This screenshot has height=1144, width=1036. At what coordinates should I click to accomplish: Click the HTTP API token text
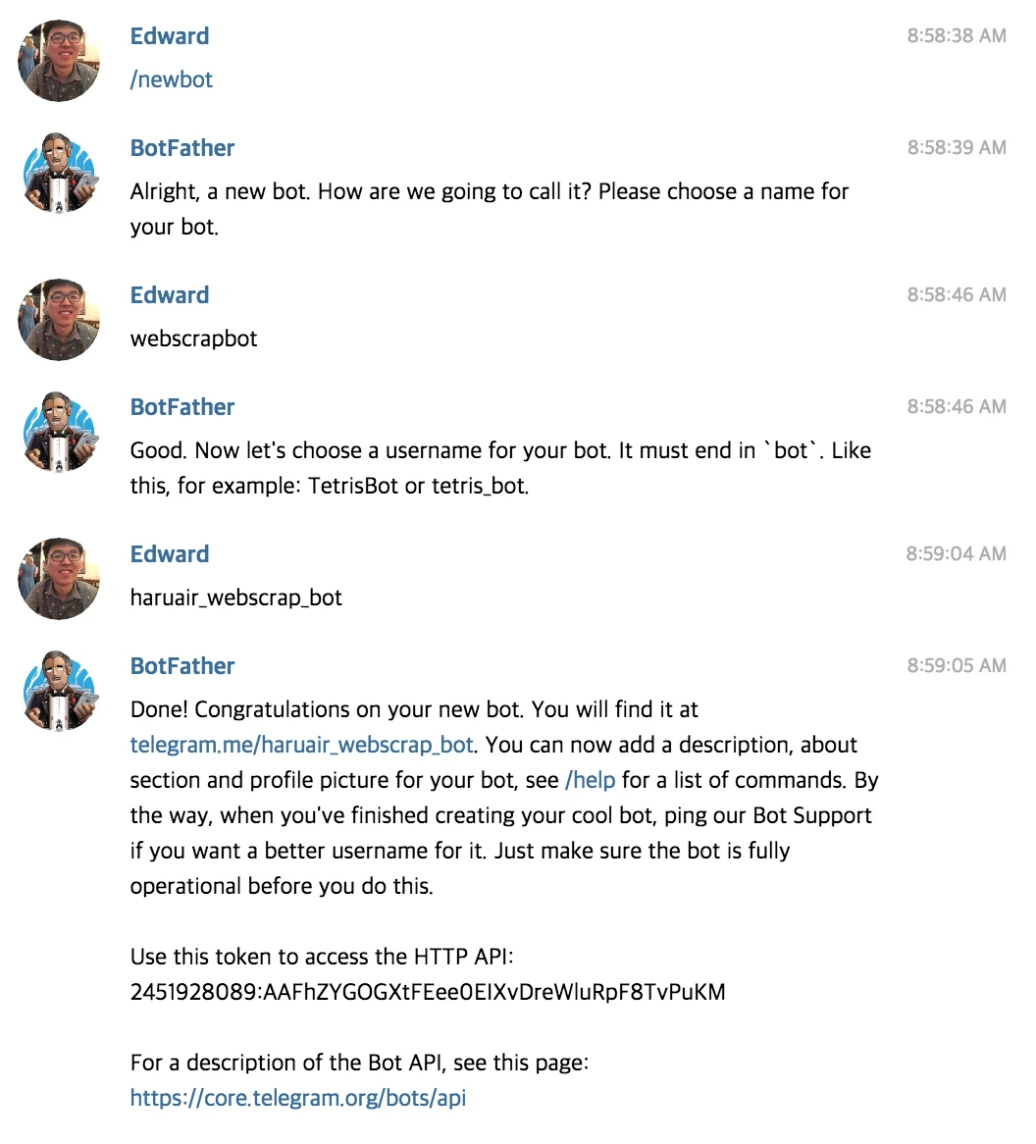coord(428,992)
